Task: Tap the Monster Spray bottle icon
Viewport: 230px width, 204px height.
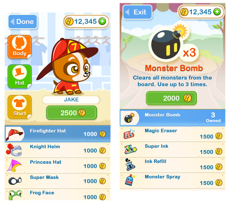Action: [x=129, y=180]
